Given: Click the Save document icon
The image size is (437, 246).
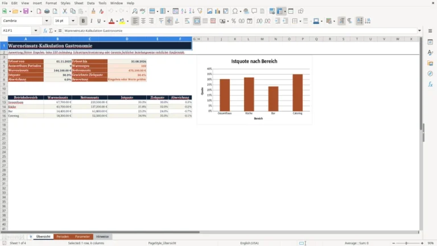Looking at the screenshot, I should pyautogui.click(x=26, y=11).
